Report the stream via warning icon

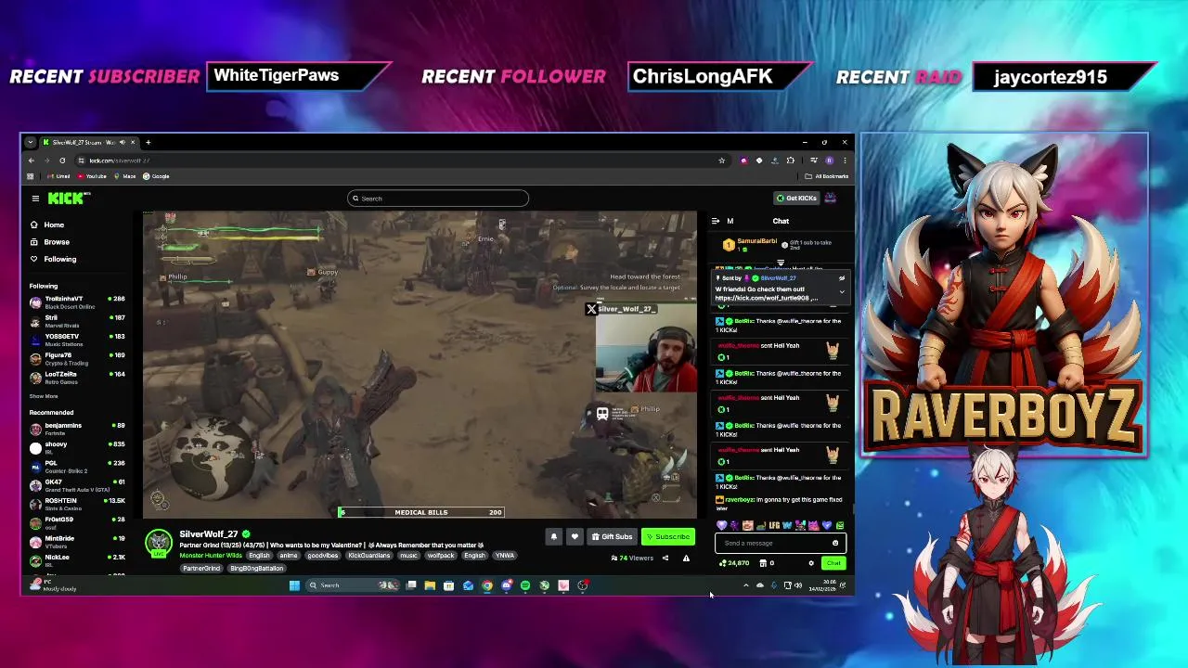pyautogui.click(x=686, y=559)
